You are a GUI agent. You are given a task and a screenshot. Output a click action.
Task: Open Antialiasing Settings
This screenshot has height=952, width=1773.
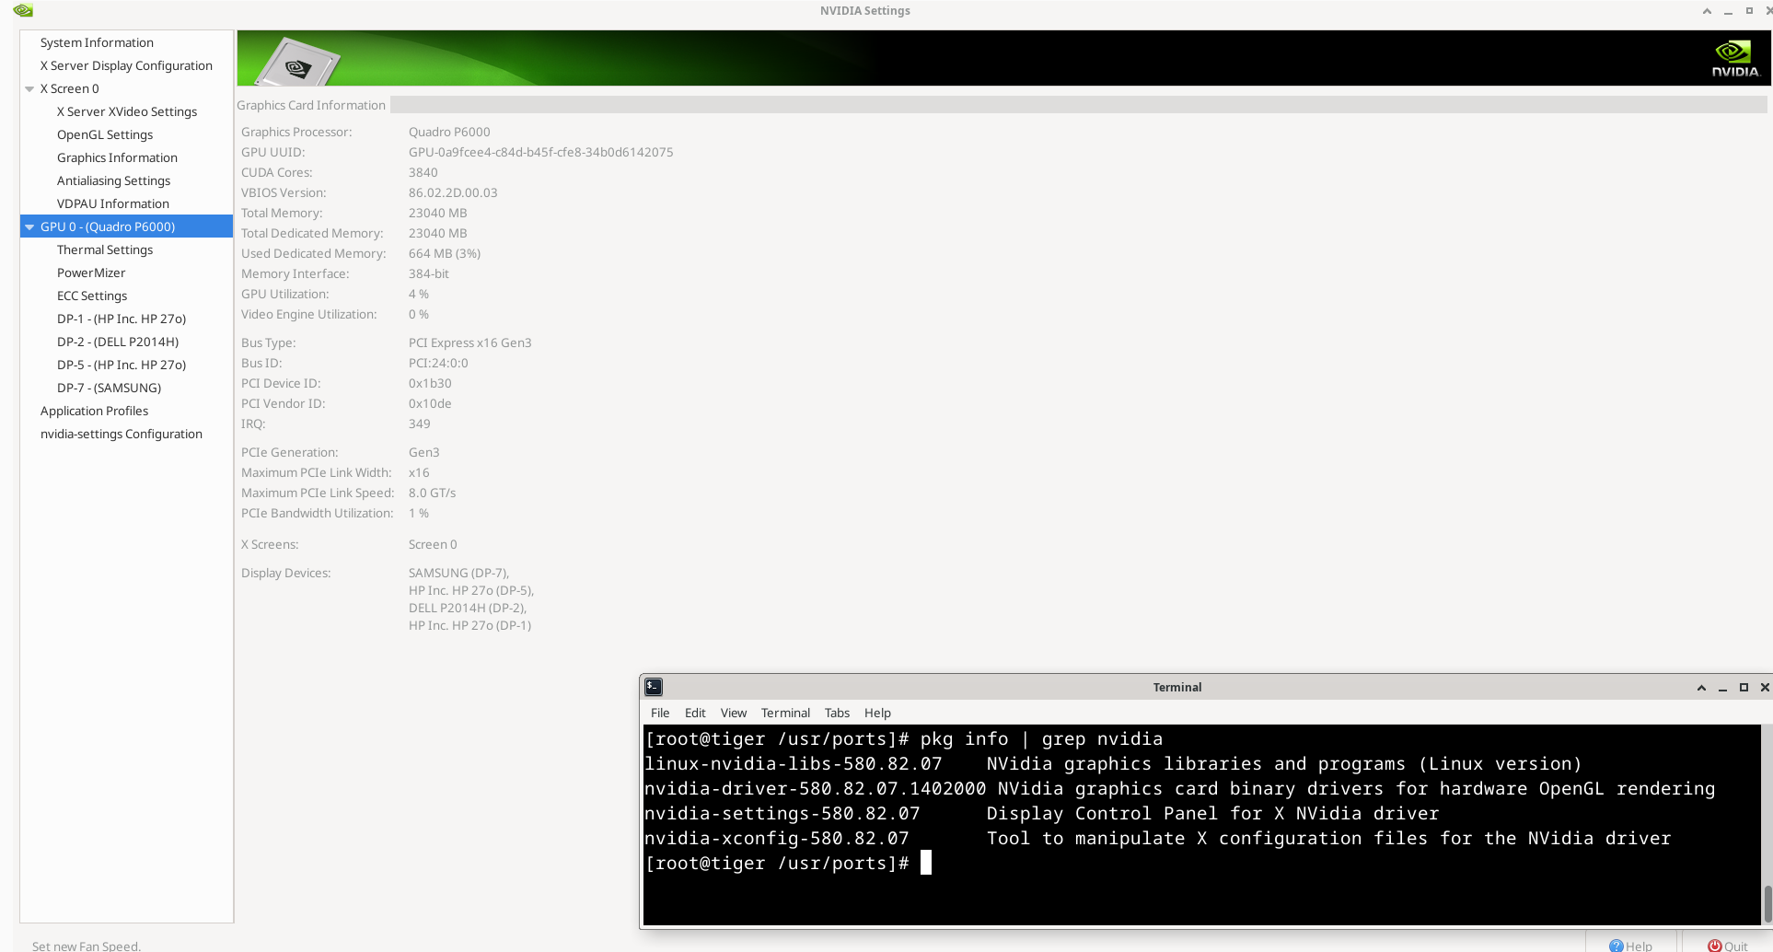click(x=113, y=180)
